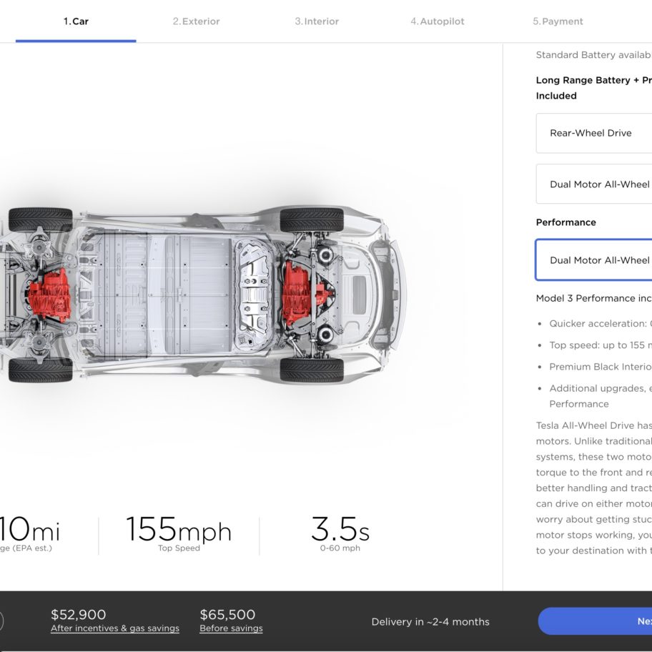Click the blue Next button
Viewport: 652px width, 652px height.
pos(595,621)
